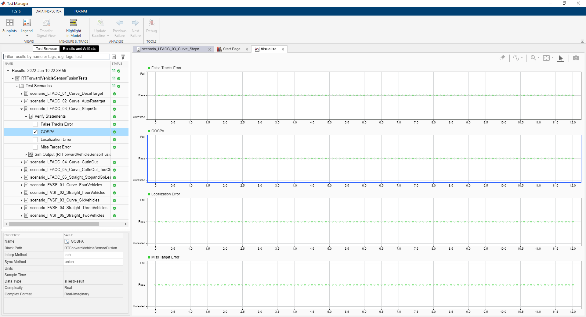
Task: Take a snapshot with camera icon
Action: point(576,58)
